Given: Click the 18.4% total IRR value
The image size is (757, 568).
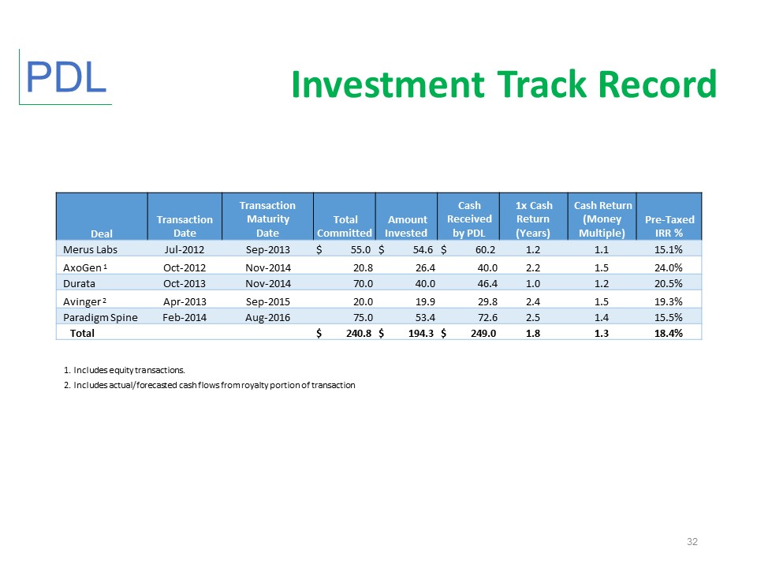Looking at the screenshot, I should [x=668, y=334].
